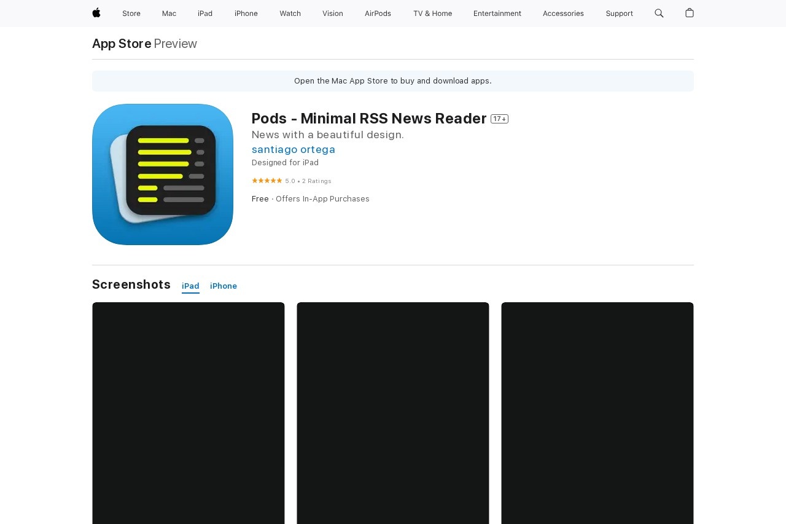This screenshot has height=524, width=786.
Task: Open the search magnifier icon
Action: [659, 13]
